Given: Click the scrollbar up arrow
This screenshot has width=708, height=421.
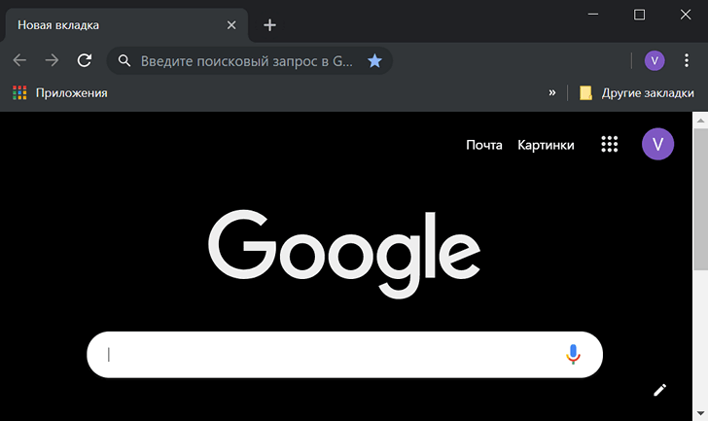Looking at the screenshot, I should point(700,120).
